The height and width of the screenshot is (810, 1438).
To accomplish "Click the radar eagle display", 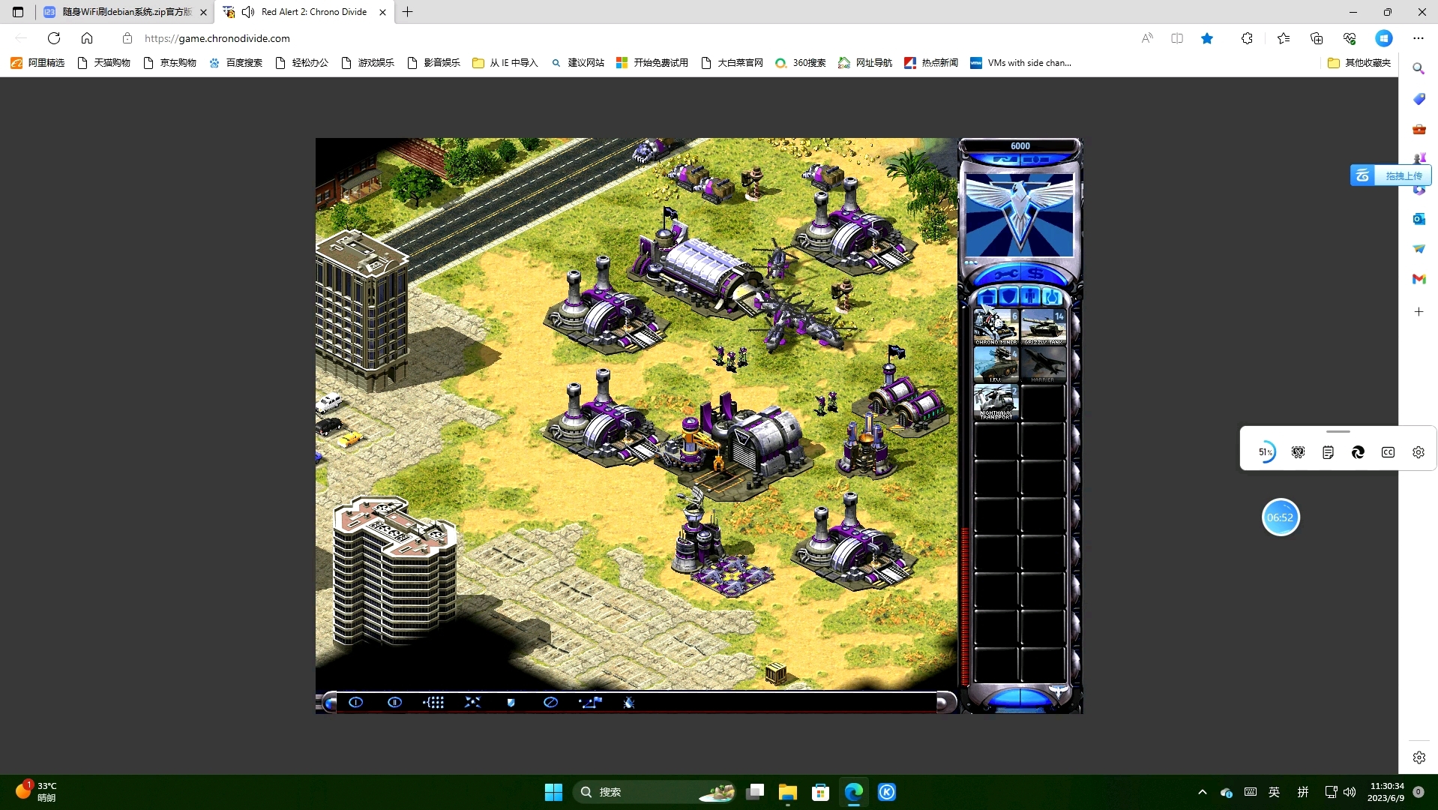I will [1020, 214].
